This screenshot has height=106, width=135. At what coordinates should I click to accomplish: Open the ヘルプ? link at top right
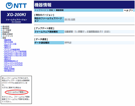click(x=128, y=10)
